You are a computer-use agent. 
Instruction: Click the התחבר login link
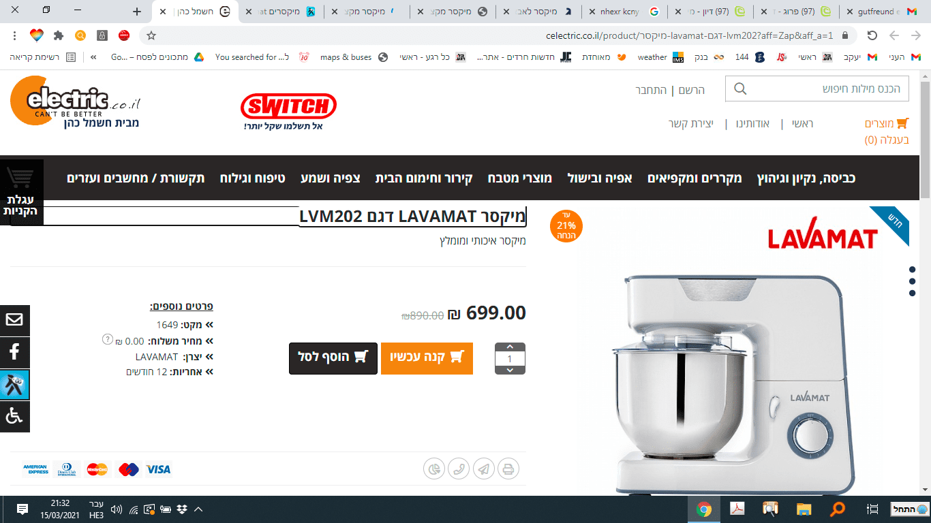coord(651,90)
